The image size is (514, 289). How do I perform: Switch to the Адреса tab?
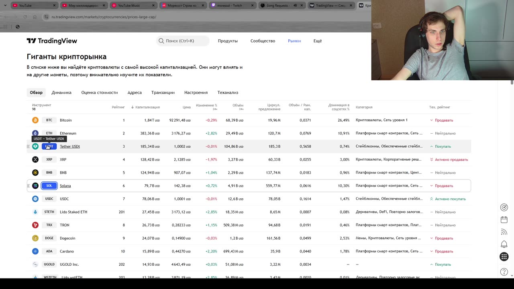click(135, 92)
